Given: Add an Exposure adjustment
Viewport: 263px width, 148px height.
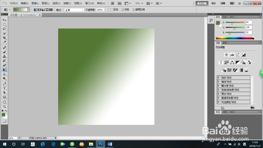Looking at the screenshot, I should pos(243,55).
